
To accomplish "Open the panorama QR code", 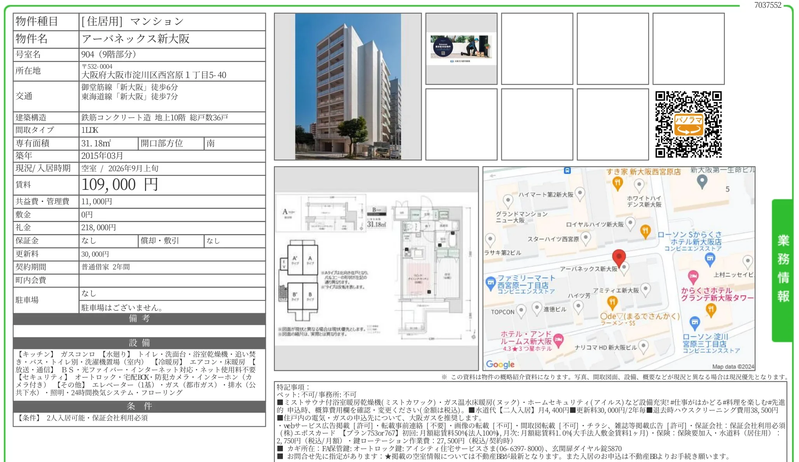I will (x=688, y=124).
